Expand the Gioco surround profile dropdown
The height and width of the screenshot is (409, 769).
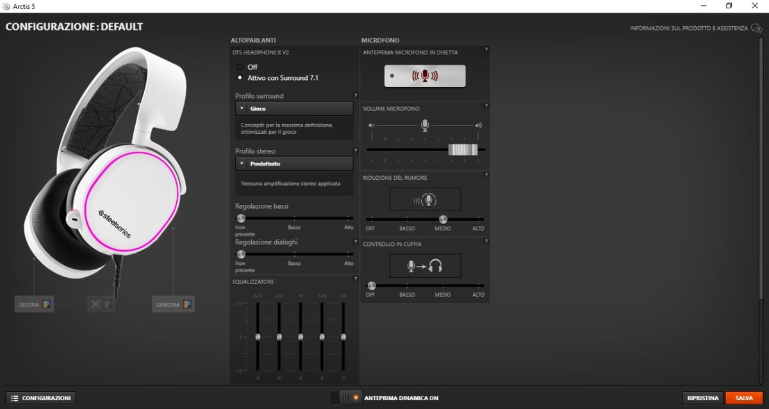pos(294,109)
